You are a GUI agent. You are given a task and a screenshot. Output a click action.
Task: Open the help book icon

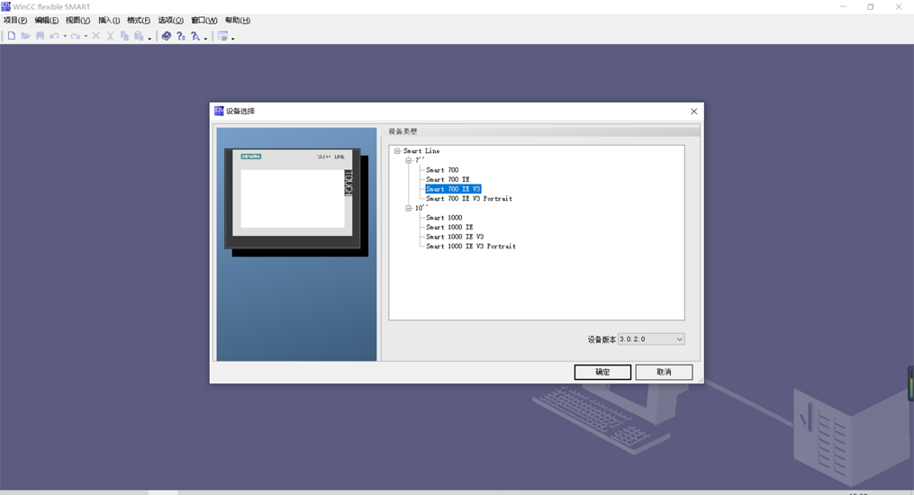[x=167, y=36]
